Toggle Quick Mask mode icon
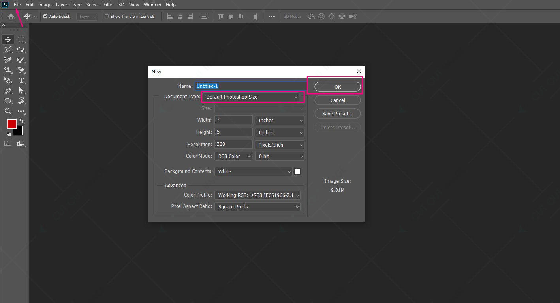Image resolution: width=560 pixels, height=303 pixels. [x=8, y=143]
